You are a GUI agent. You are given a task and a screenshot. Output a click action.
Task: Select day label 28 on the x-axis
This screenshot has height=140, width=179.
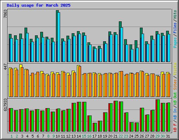pyautogui.click(x=152, y=136)
